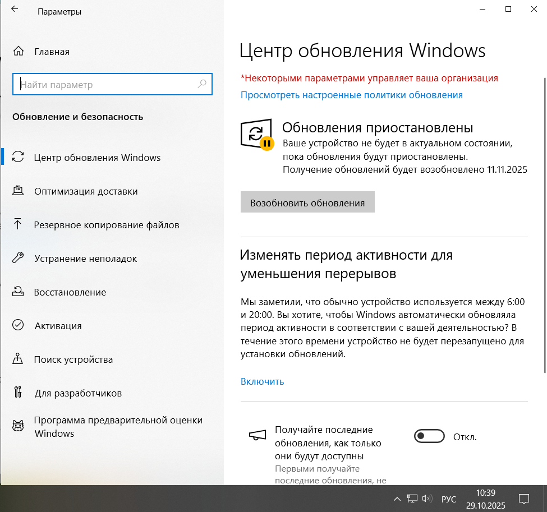Open Резервное копирование файлов section
Viewport: 547px width, 512px height.
(x=112, y=225)
